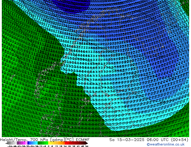The width and height of the screenshot is (191, 147).
Task: Click the '54' value at legend's right end
Action: (87, 146)
